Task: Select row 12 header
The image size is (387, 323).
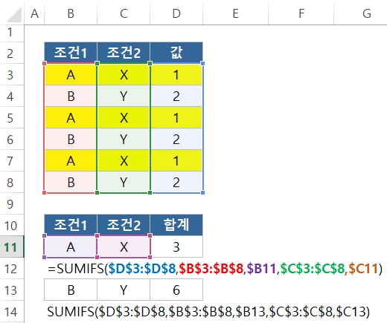Action: [12, 268]
